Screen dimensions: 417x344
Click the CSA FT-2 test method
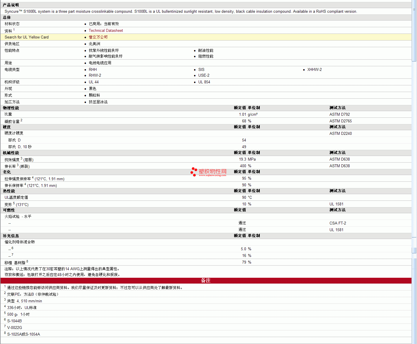point(338,223)
